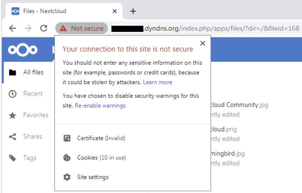Click the All files folder icon
This screenshot has height=193, width=302.
13,72
